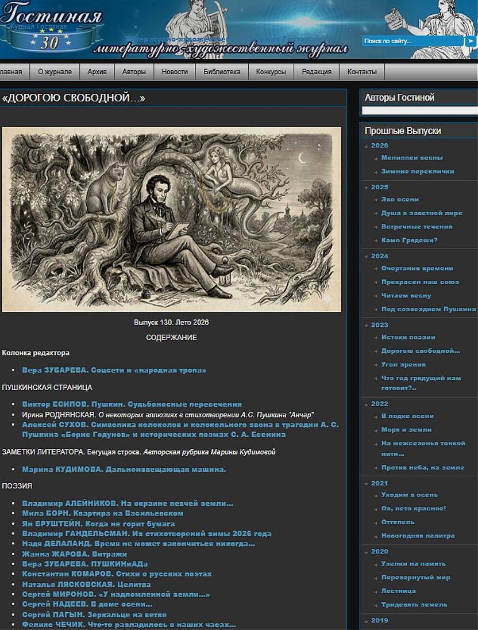Expand the 2026 year in past issues
This screenshot has height=630, width=478.
click(x=380, y=146)
